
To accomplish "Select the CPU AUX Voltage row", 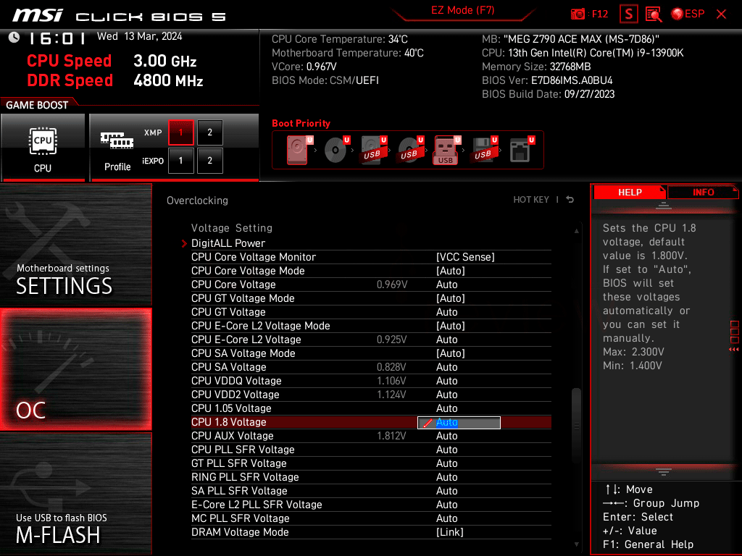I will [x=371, y=436].
